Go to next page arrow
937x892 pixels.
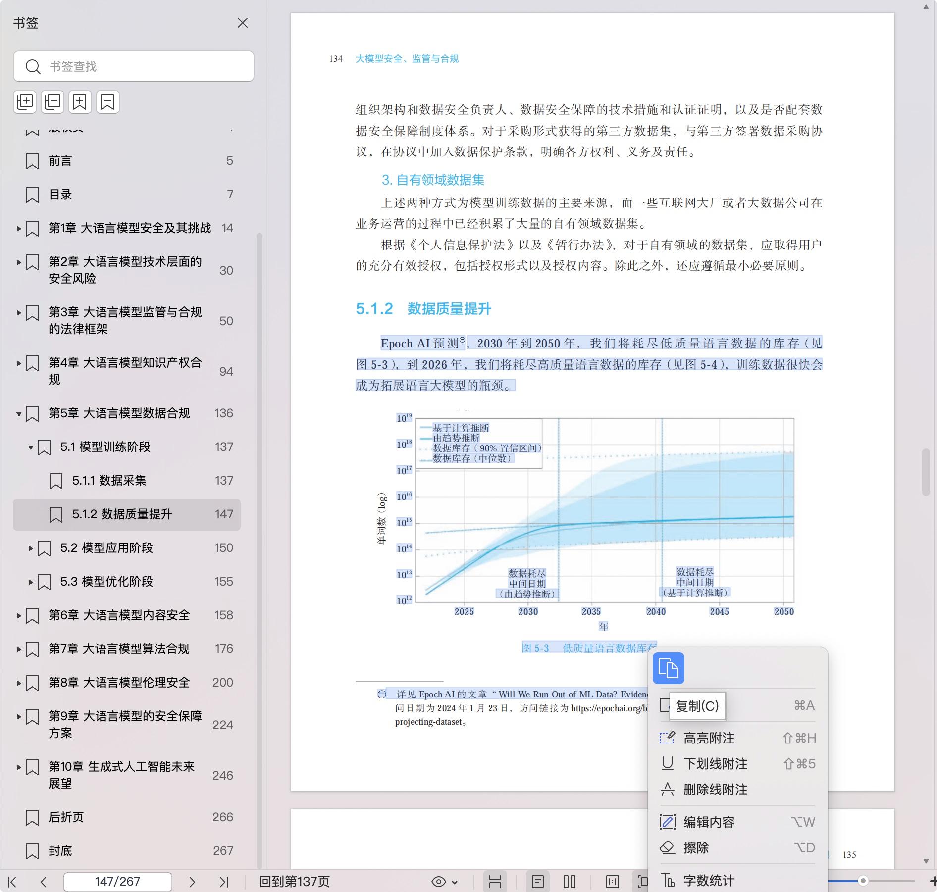pos(192,882)
